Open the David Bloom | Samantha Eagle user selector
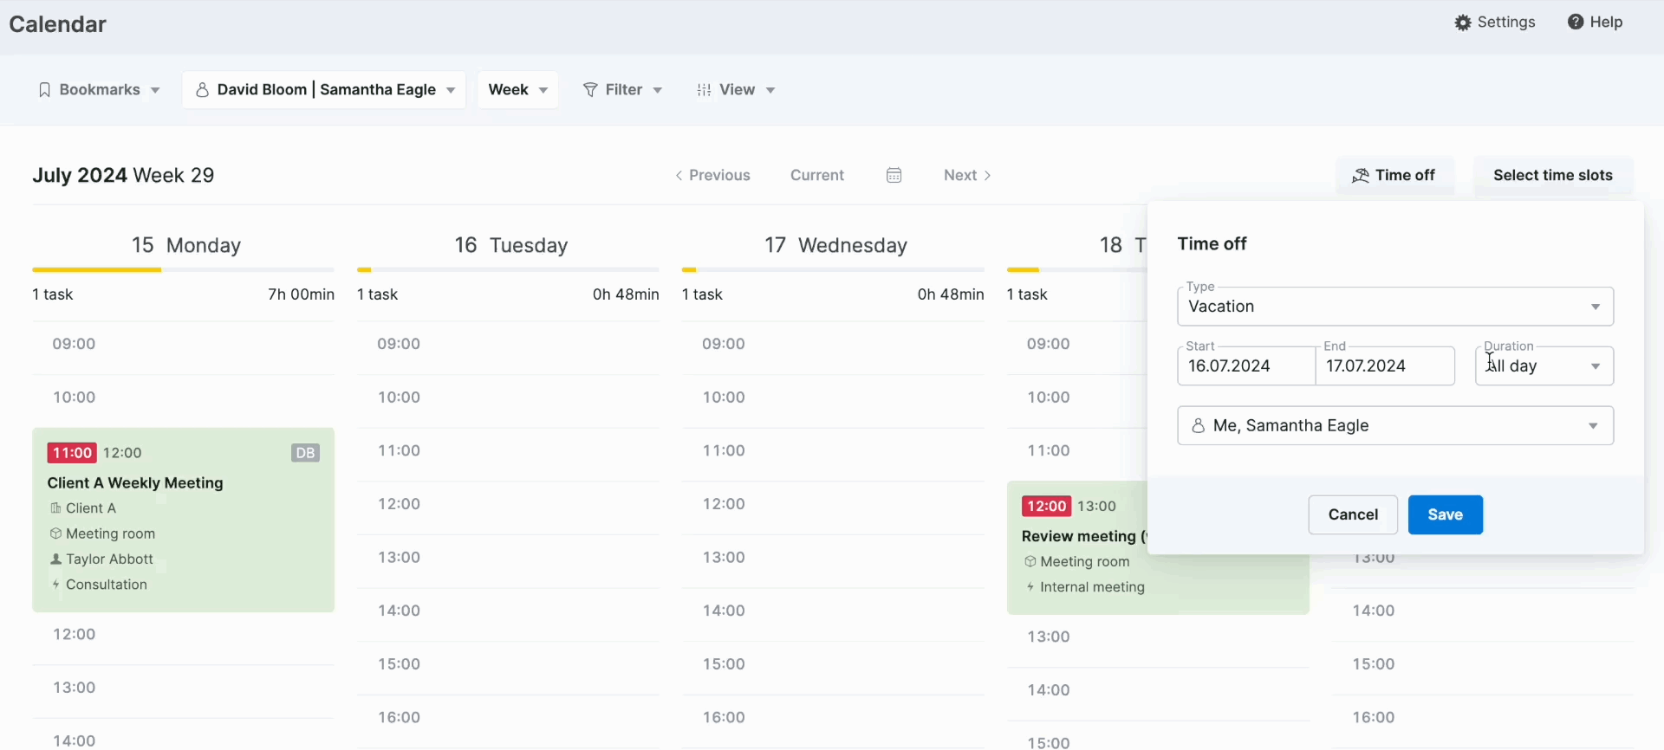This screenshot has width=1664, height=750. click(324, 90)
